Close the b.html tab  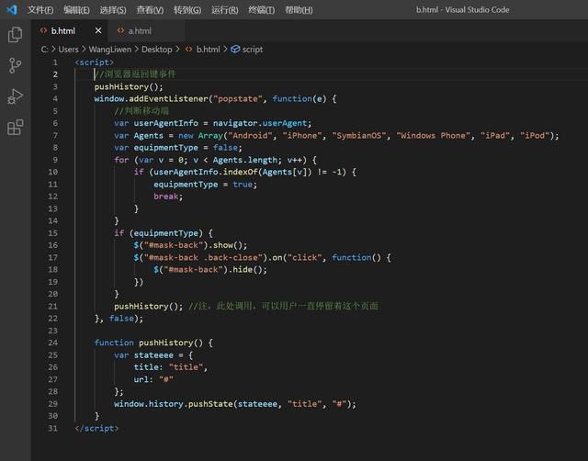[x=98, y=30]
